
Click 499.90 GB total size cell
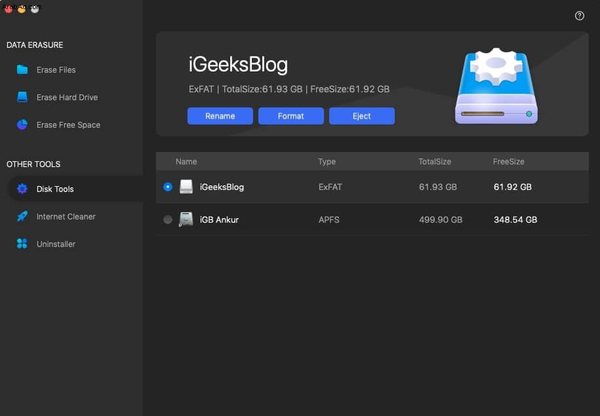tap(441, 220)
